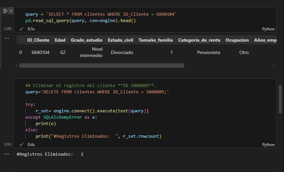Place cursor in DELETE FROM query line
Image resolution: width=284 pixels, height=172 pixels.
pos(97,92)
